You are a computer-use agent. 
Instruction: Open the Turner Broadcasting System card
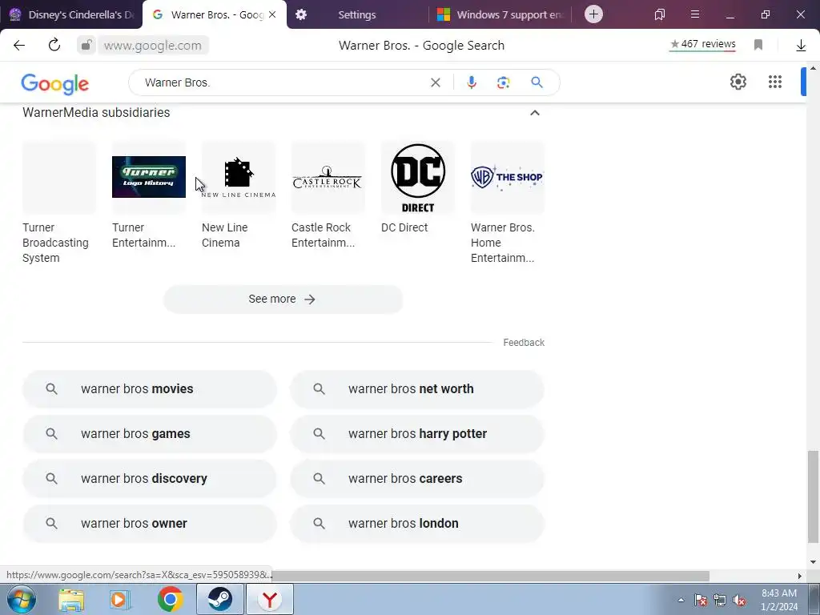coord(59,203)
